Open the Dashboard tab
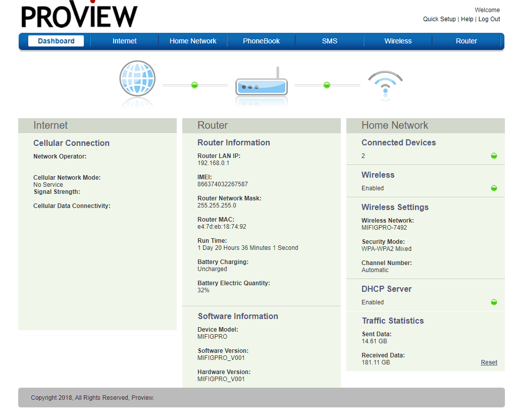This screenshot has width=515, height=420. pos(56,41)
